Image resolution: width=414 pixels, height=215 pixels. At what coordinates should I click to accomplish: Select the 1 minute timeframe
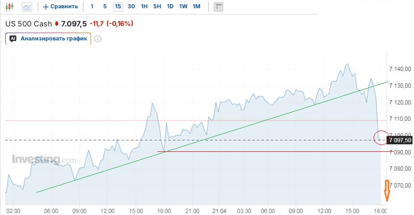tap(92, 7)
